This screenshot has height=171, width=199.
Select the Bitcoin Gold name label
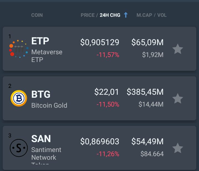coord(49,105)
